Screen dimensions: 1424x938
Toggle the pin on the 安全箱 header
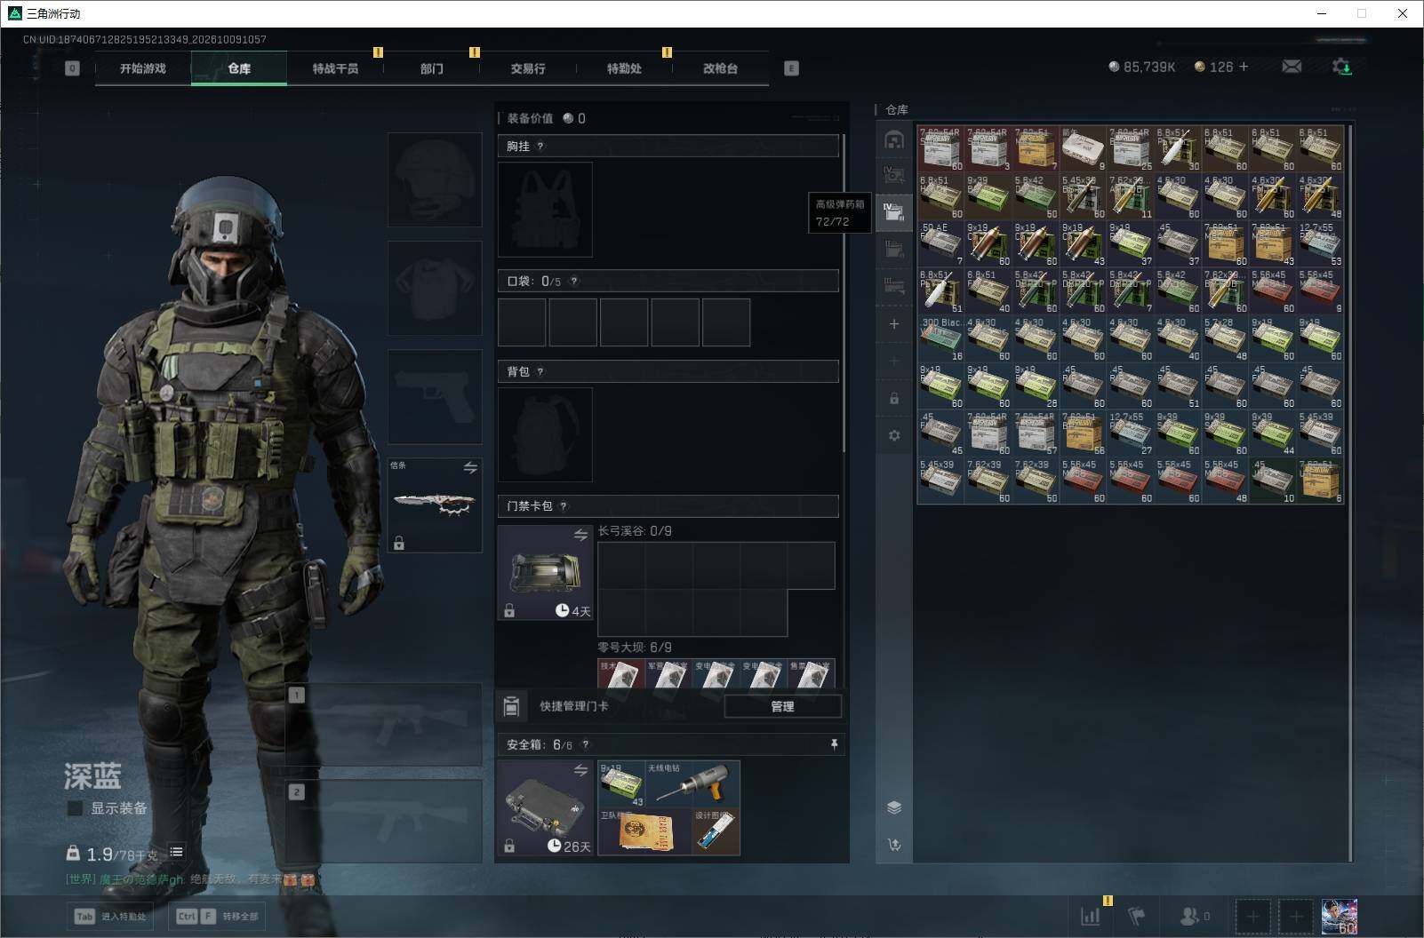[834, 744]
